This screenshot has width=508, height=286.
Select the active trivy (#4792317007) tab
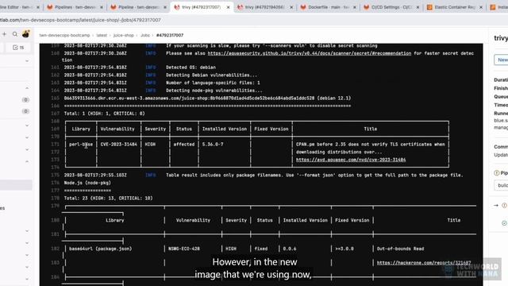201,7
